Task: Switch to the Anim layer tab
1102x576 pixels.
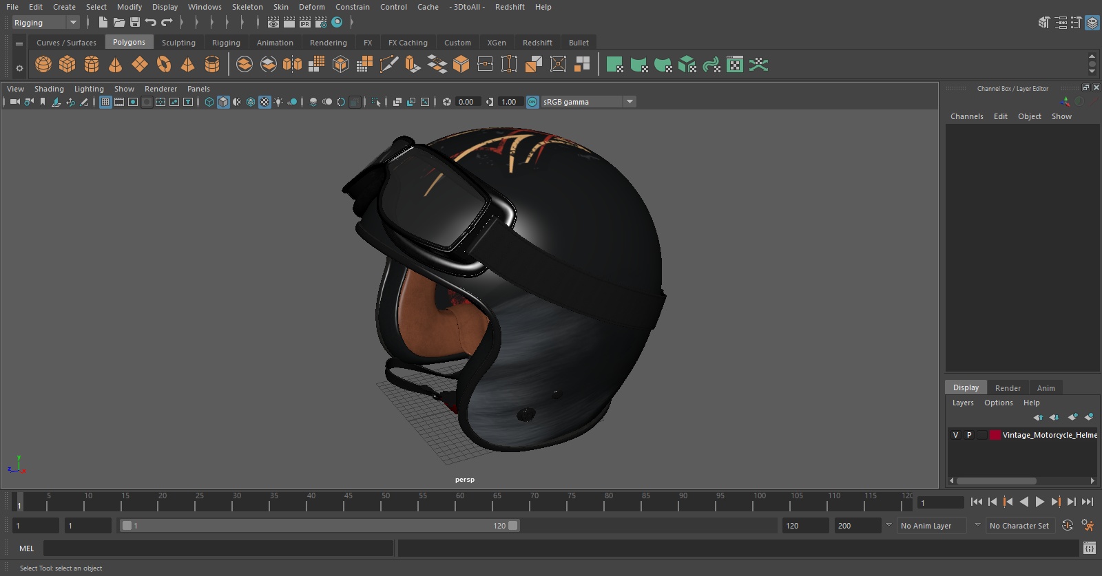Action: 1046,388
